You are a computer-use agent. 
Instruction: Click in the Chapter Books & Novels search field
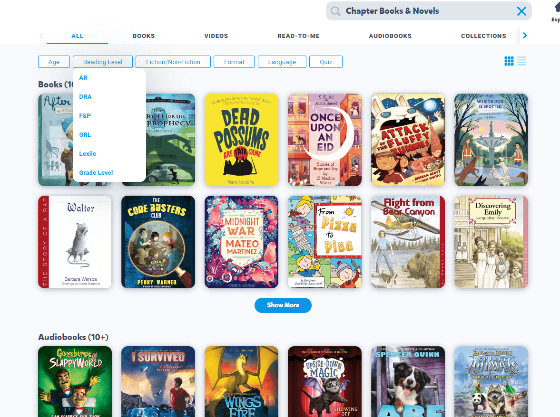pyautogui.click(x=429, y=11)
